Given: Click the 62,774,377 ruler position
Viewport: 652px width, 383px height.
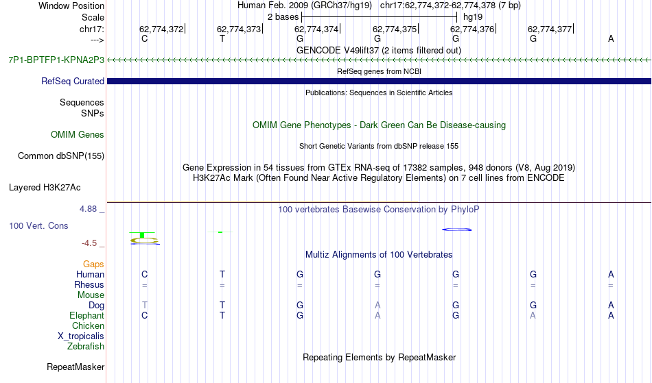Looking at the screenshot, I should tap(550, 29).
